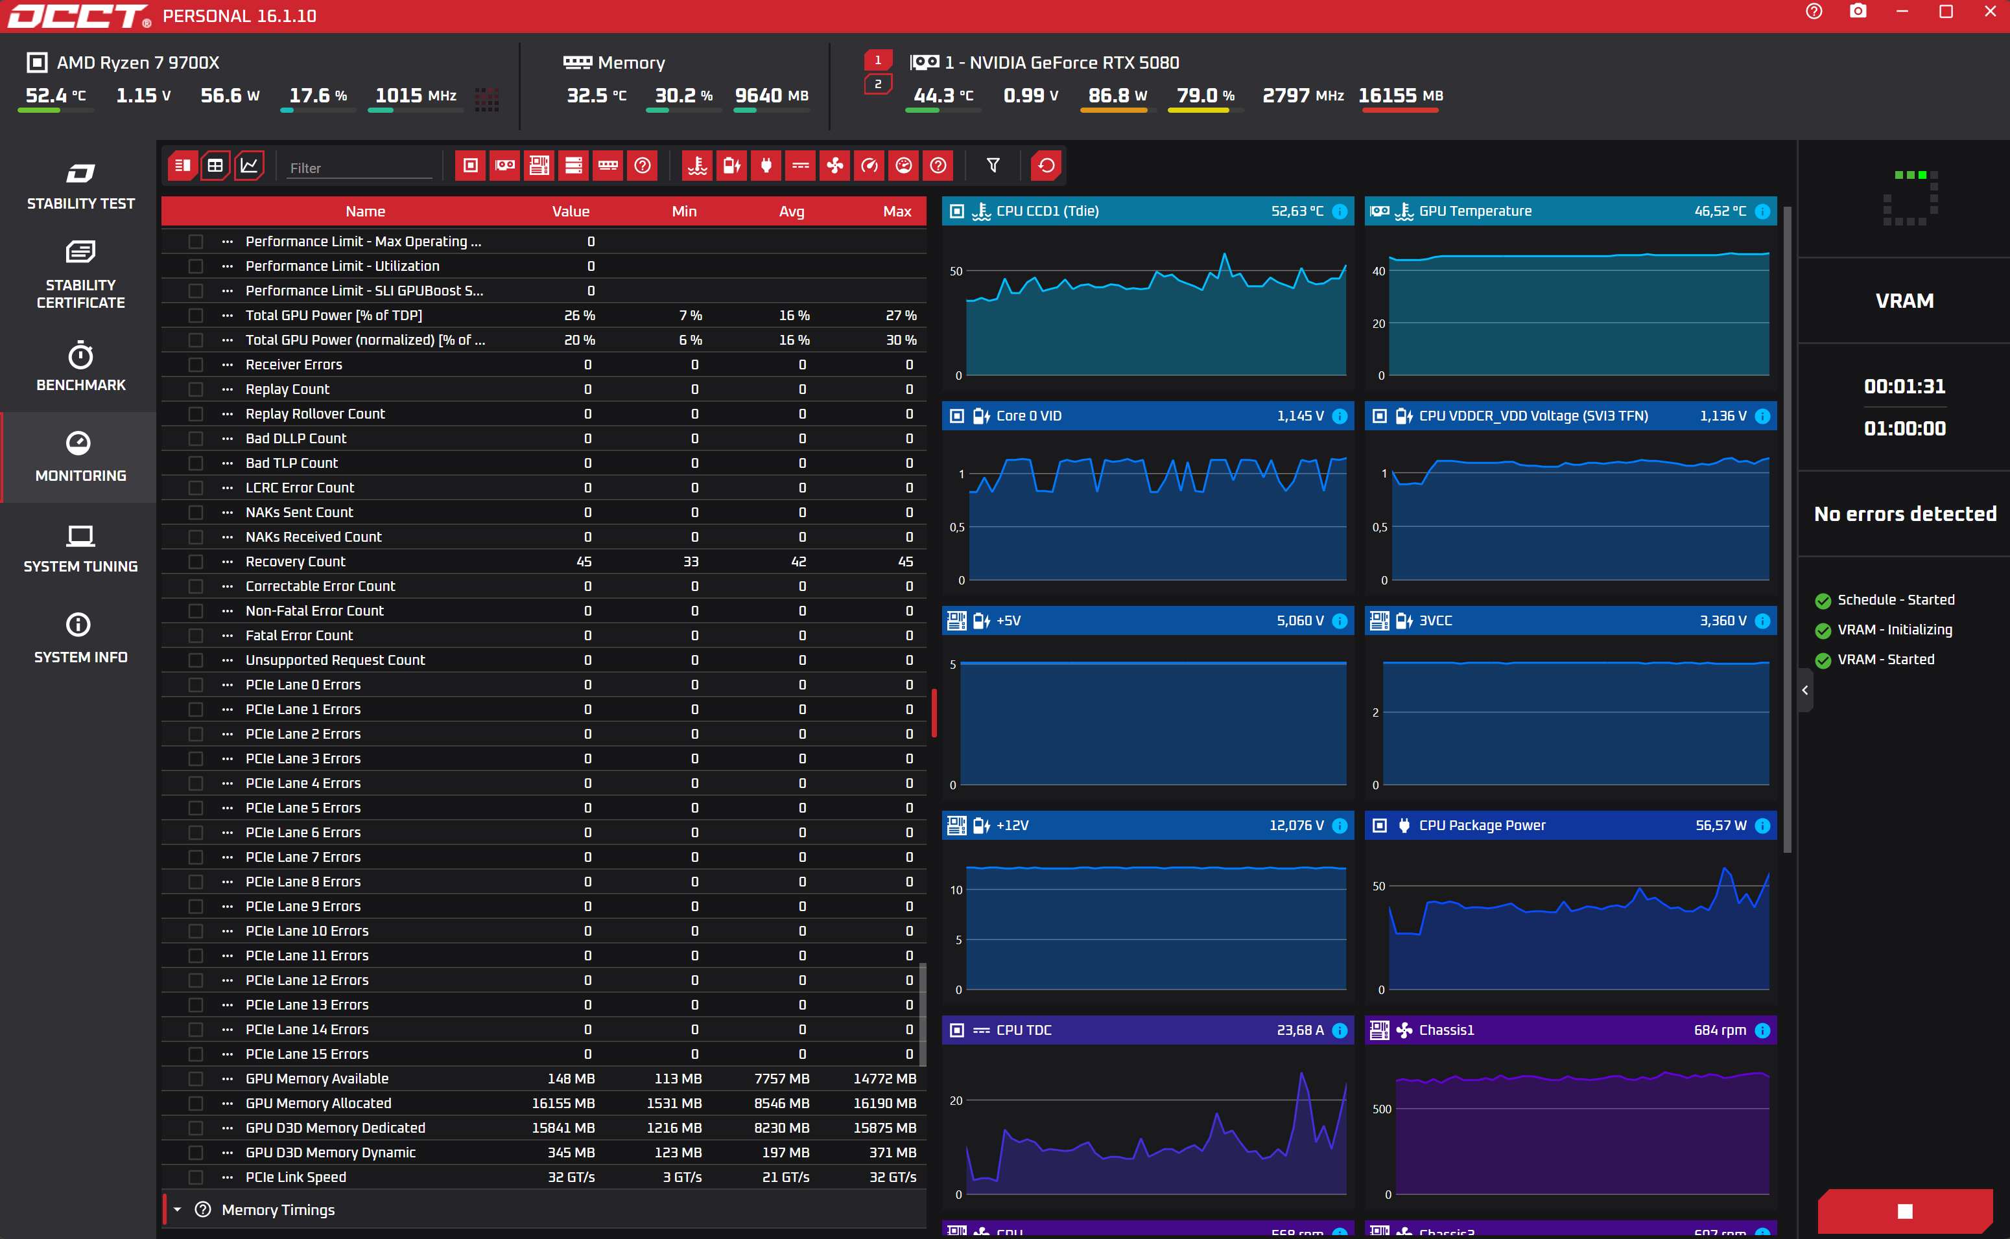Switch to table-only monitoring view

216,165
